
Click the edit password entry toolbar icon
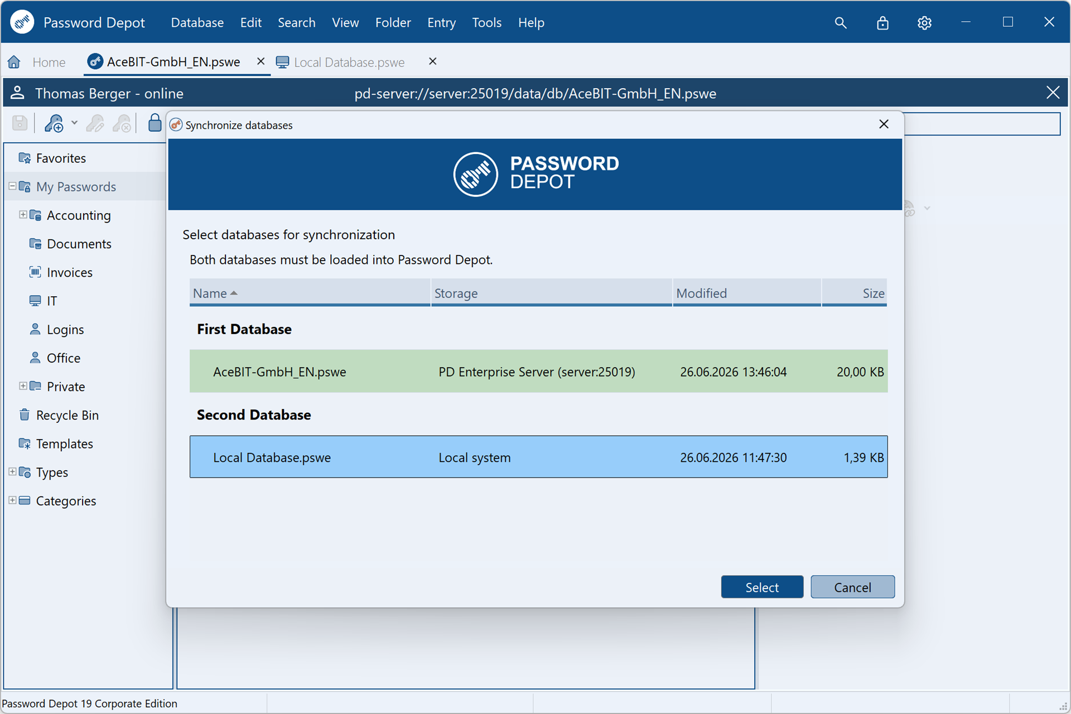95,123
